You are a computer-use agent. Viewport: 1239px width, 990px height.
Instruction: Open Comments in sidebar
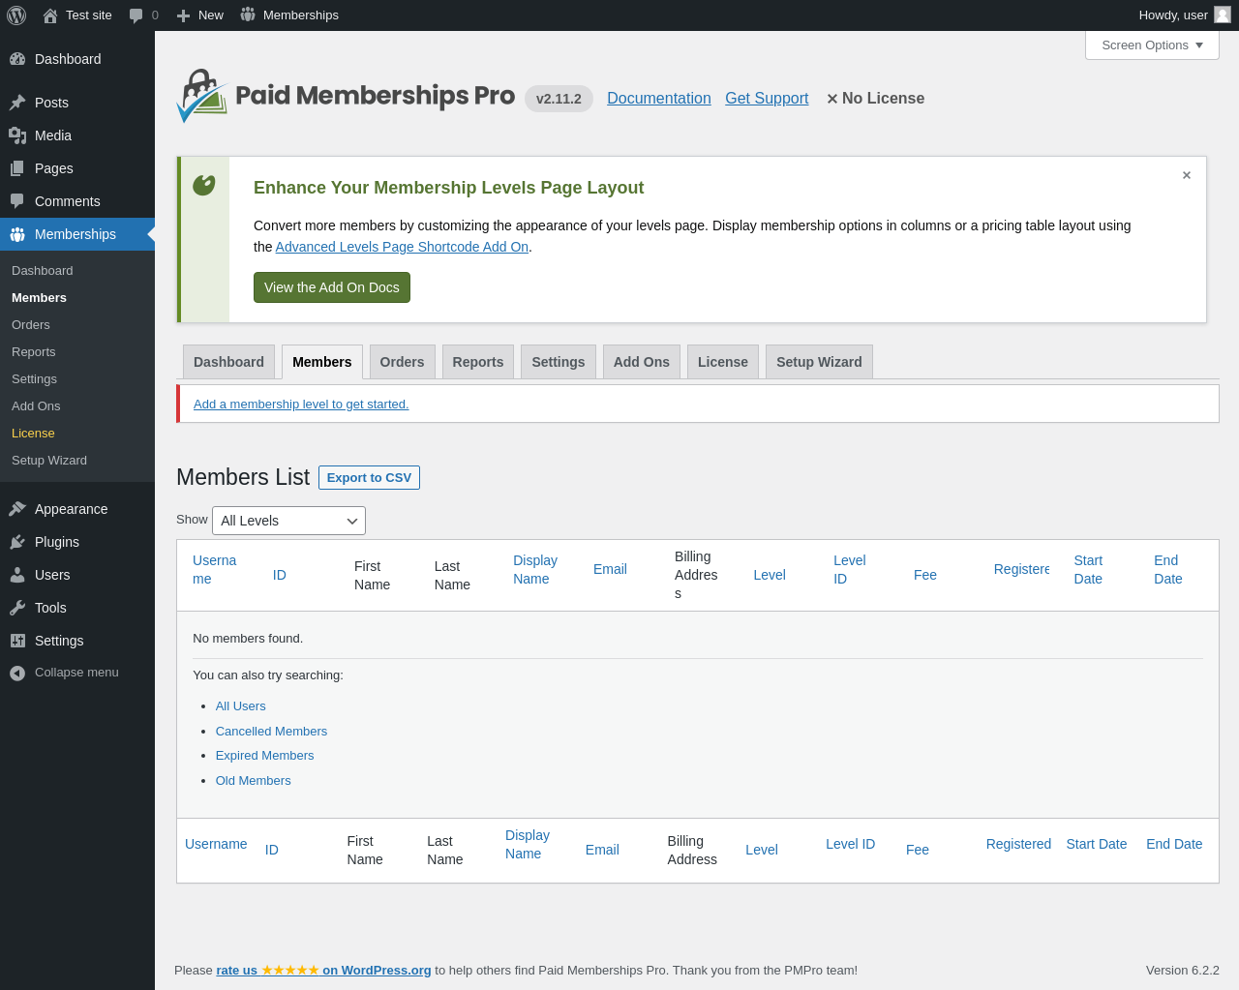tap(77, 201)
